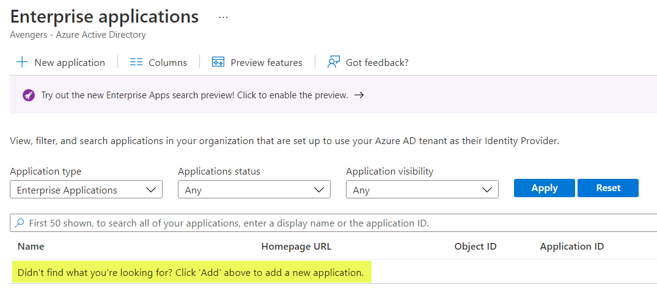
Task: Sort by the Name column header
Action: [31, 247]
